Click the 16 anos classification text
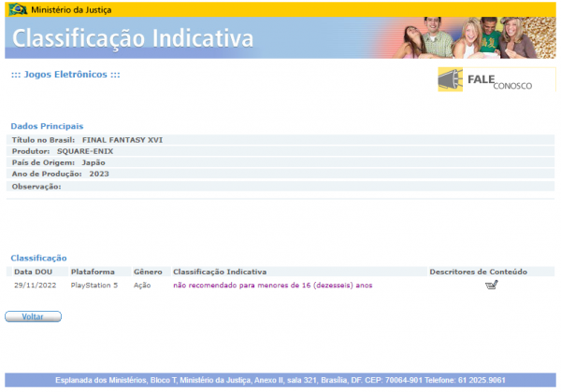The image size is (561, 392). (x=273, y=286)
